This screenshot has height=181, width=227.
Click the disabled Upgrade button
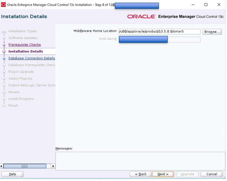coord(187,174)
